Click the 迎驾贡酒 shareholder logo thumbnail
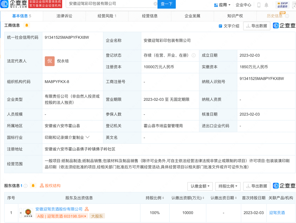This screenshot has height=223, width=296. click(28, 213)
